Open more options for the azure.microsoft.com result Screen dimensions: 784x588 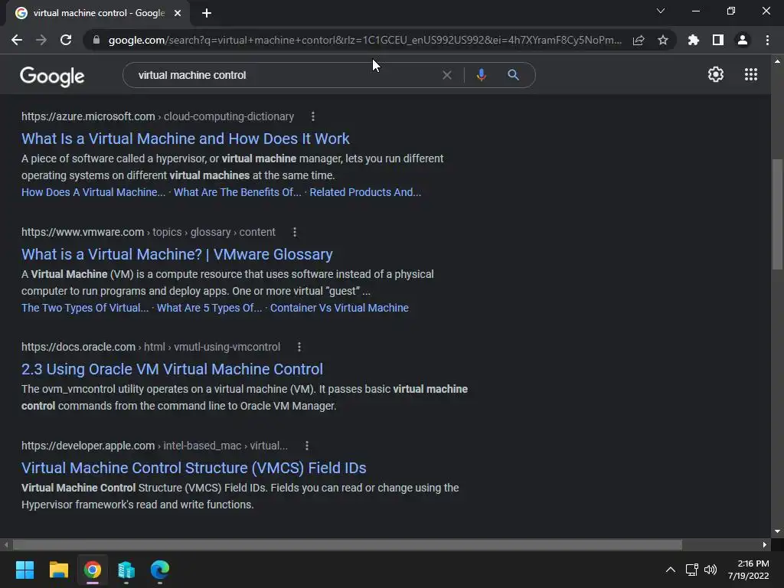point(313,116)
